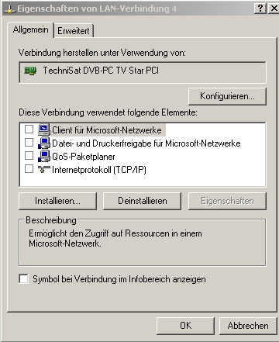This screenshot has height=342, width=279.
Task: Enable the Internetprotokoll (TCP/IP) checkbox
Action: (29, 169)
